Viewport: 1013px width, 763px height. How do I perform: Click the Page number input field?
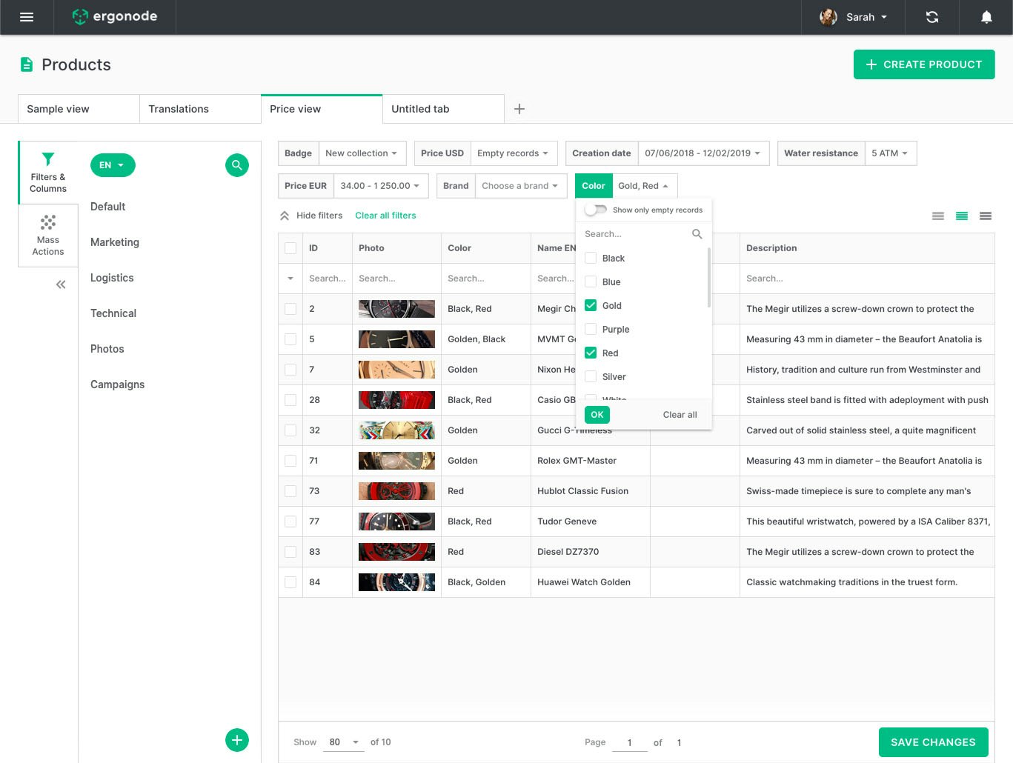(x=629, y=742)
